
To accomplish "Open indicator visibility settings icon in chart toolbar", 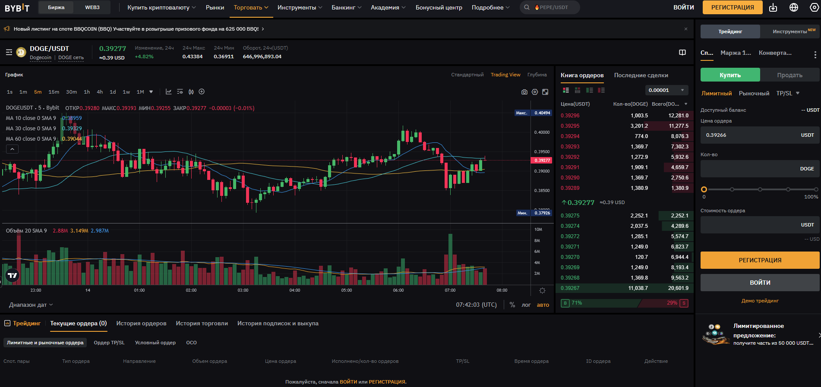I will pyautogui.click(x=180, y=91).
